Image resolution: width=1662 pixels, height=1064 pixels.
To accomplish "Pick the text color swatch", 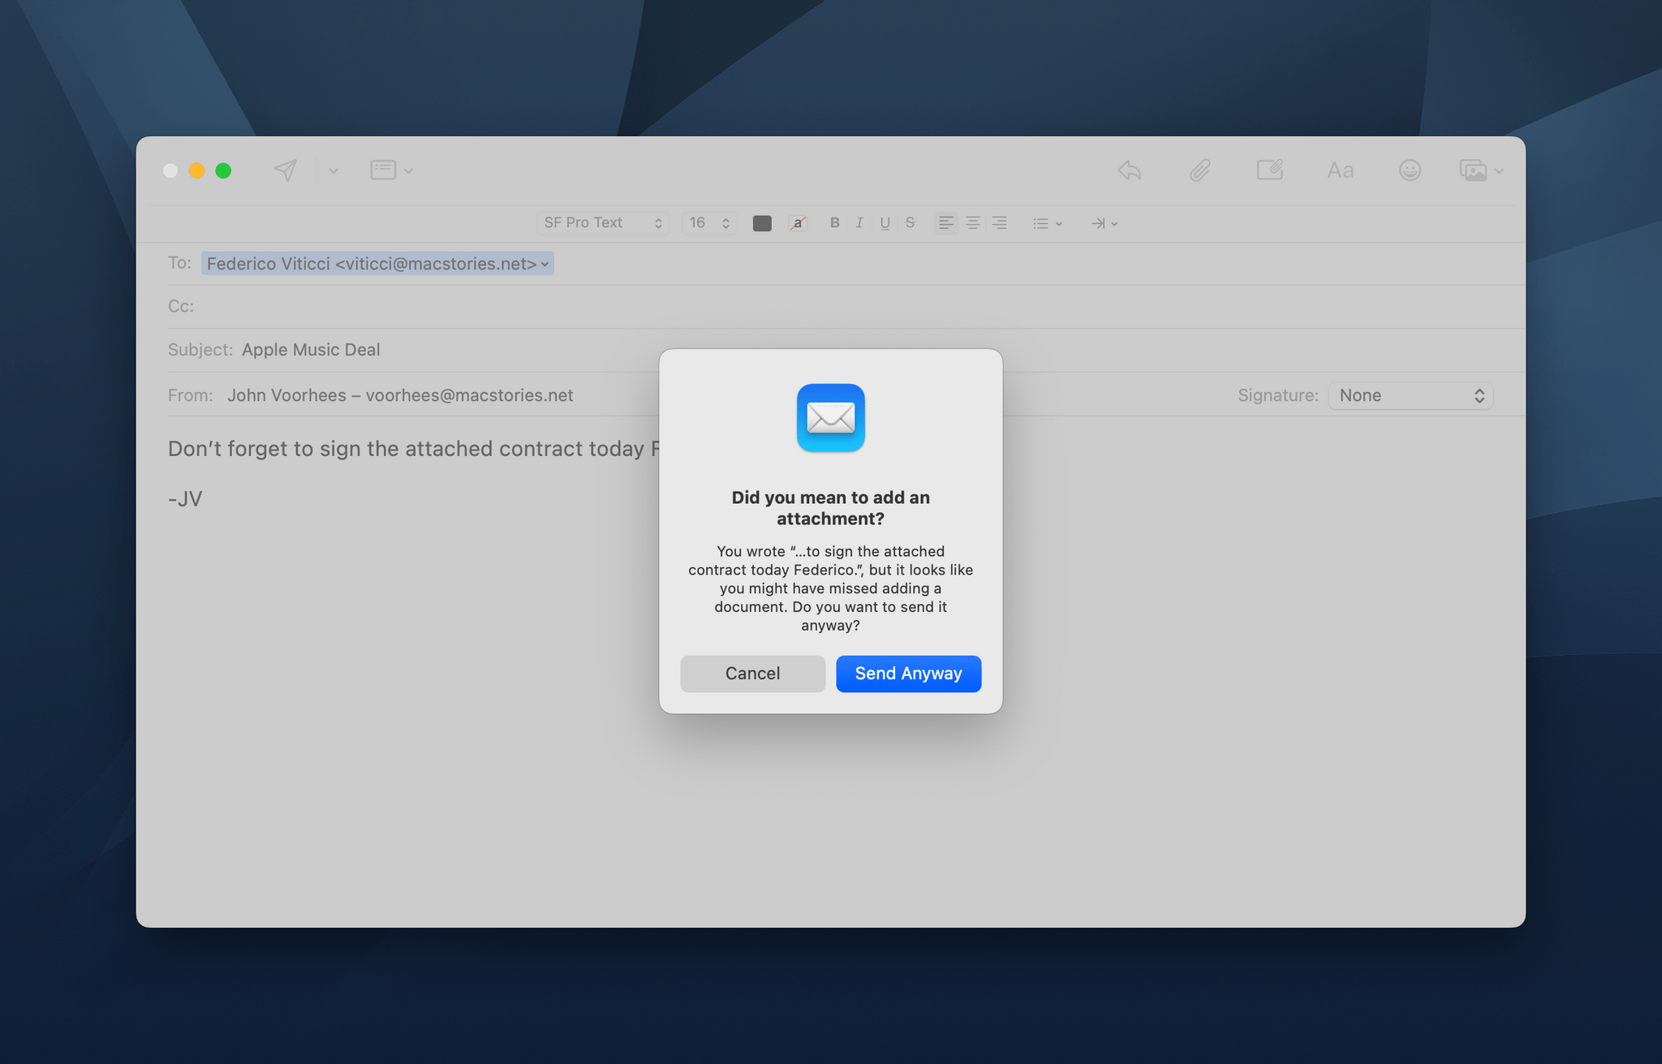I will coord(762,223).
